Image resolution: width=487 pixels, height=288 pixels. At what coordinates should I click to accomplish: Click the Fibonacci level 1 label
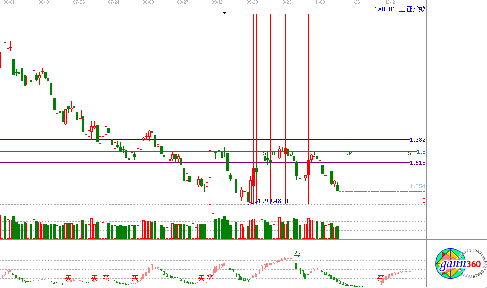point(424,102)
